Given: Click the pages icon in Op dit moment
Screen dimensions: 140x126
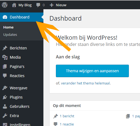Looking at the screenshot, I should [x=128, y=116].
